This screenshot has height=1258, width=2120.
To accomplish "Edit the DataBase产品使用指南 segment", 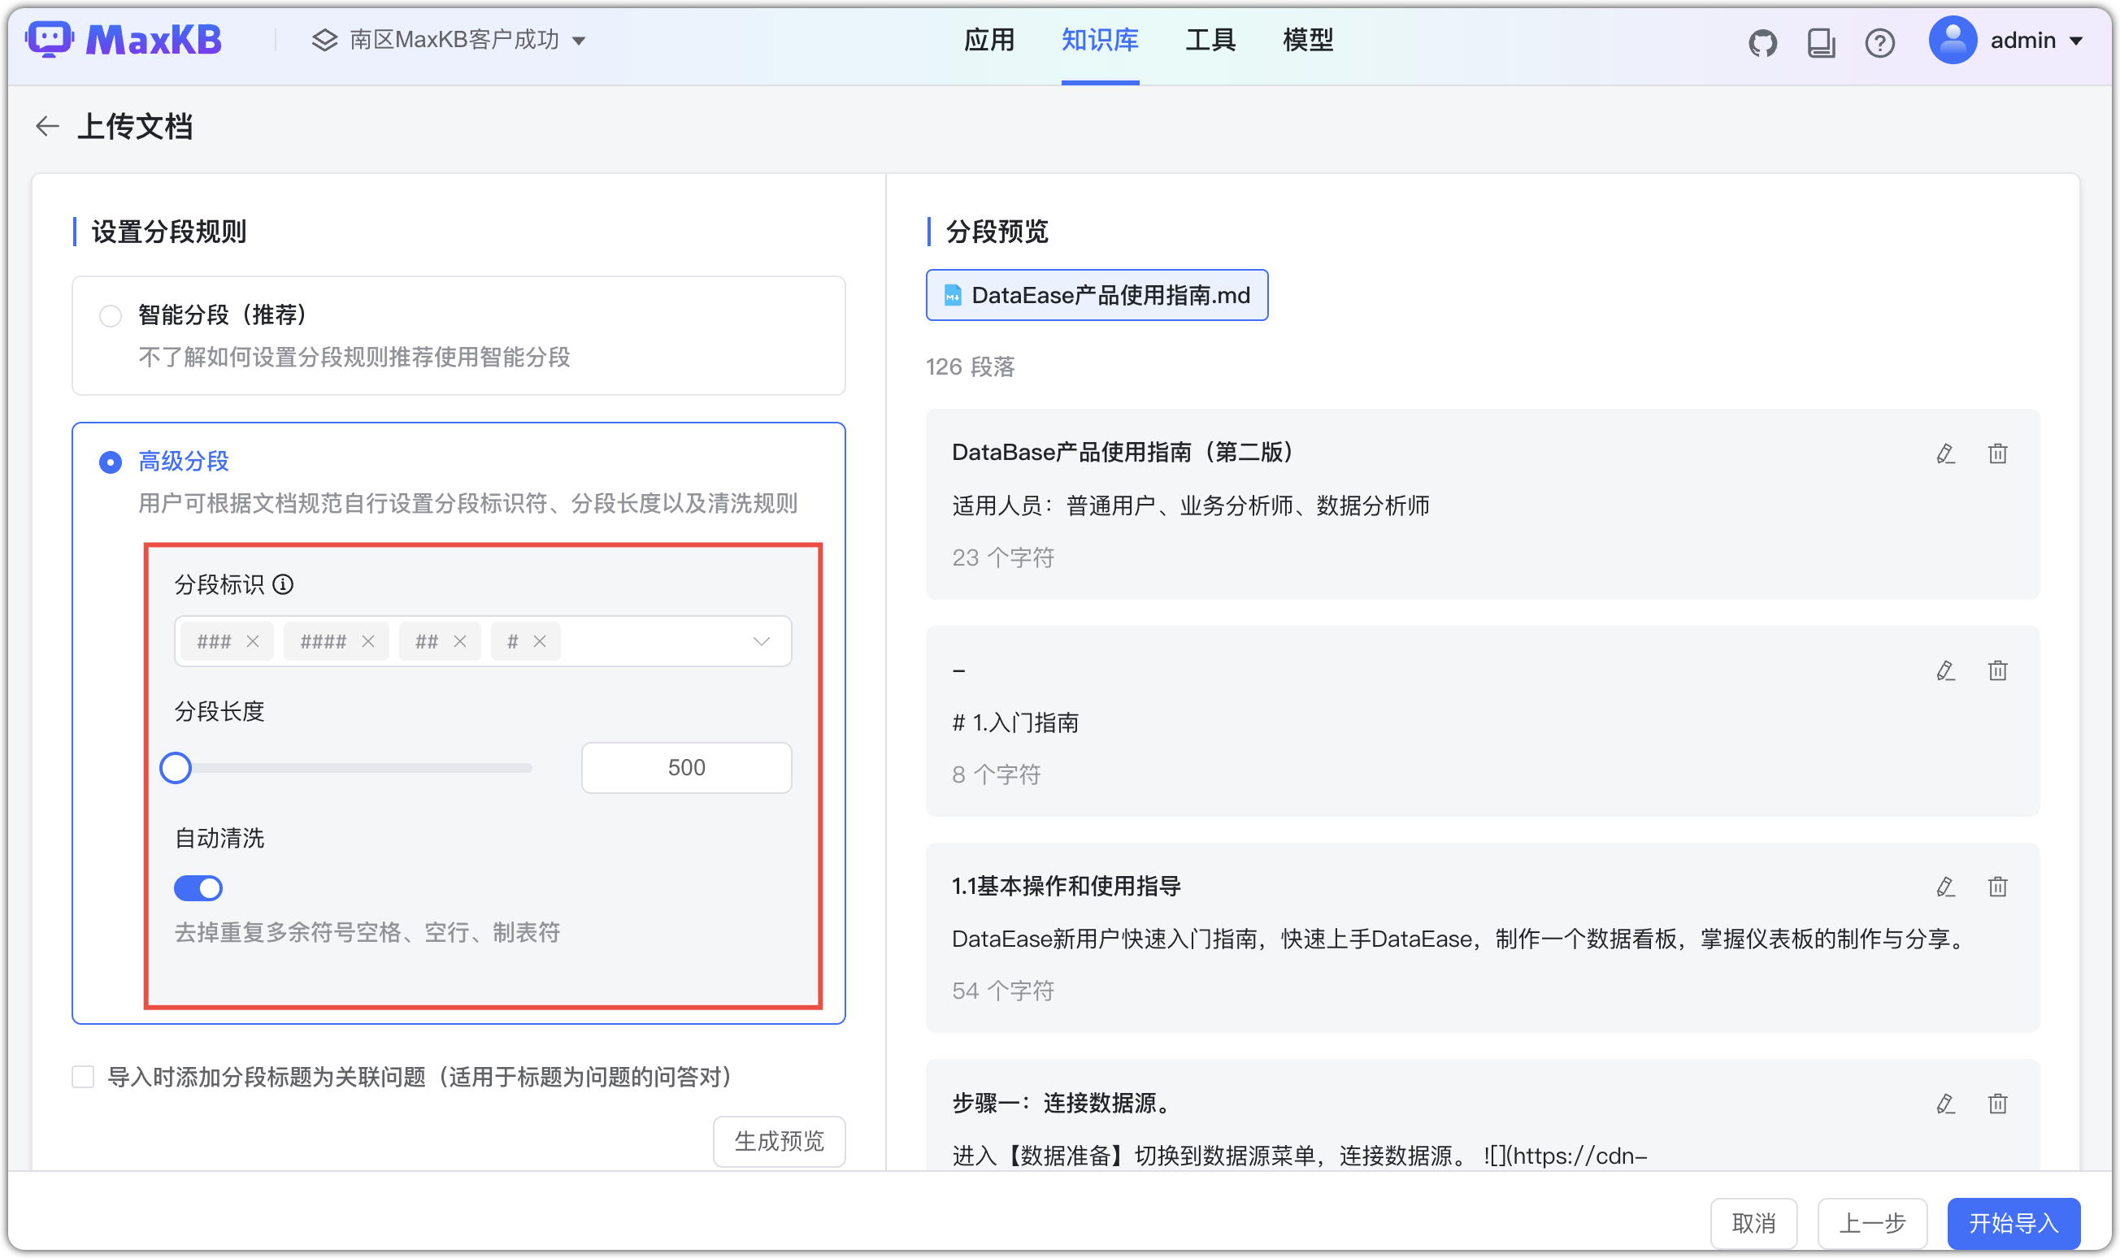I will [x=1945, y=453].
